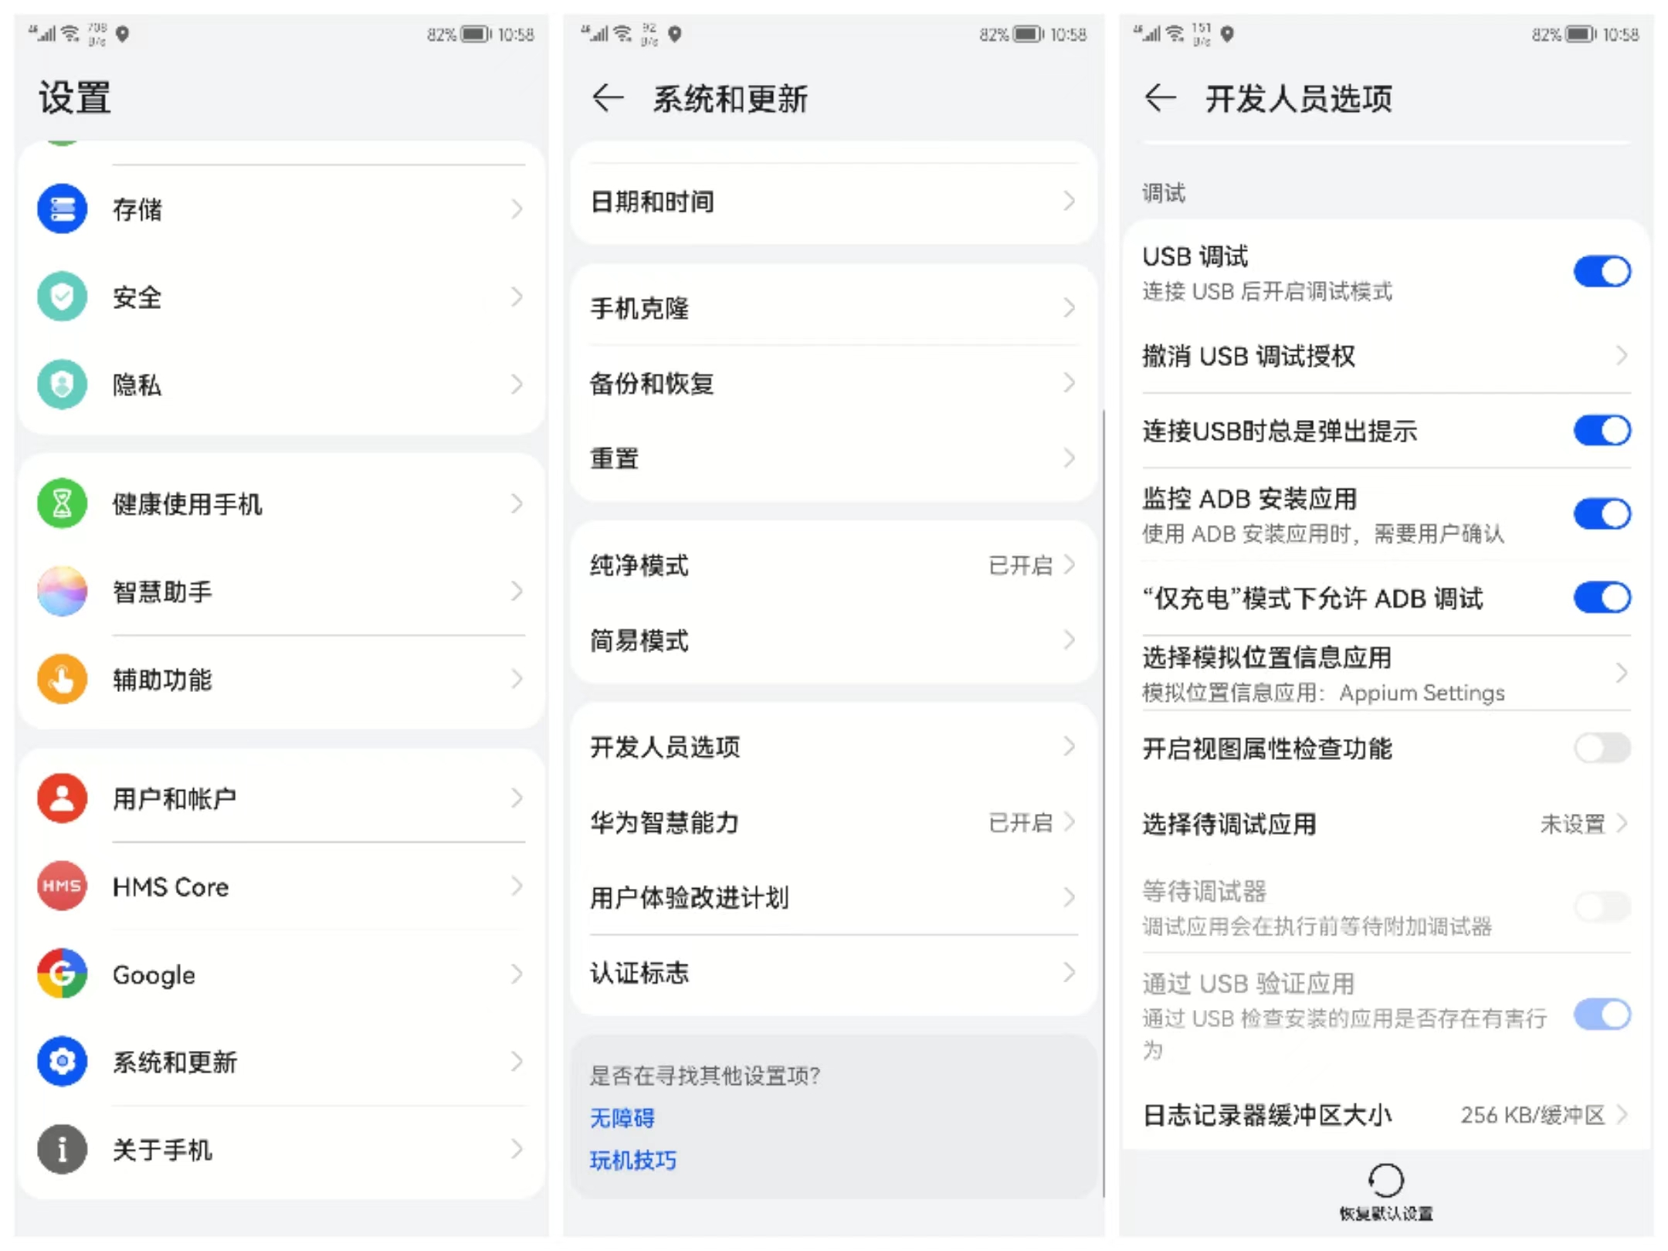Expand 选择模拟位置信息应用 chevron

pos(1622,673)
